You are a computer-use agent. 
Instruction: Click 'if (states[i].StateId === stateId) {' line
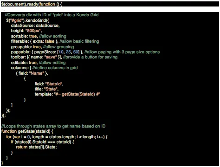point(43,142)
